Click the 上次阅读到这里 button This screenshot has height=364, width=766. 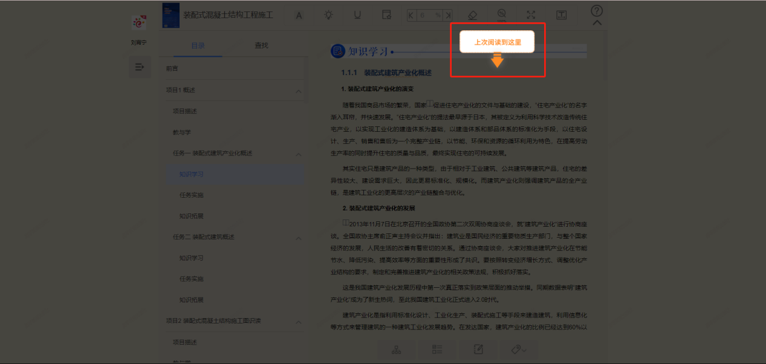click(497, 41)
